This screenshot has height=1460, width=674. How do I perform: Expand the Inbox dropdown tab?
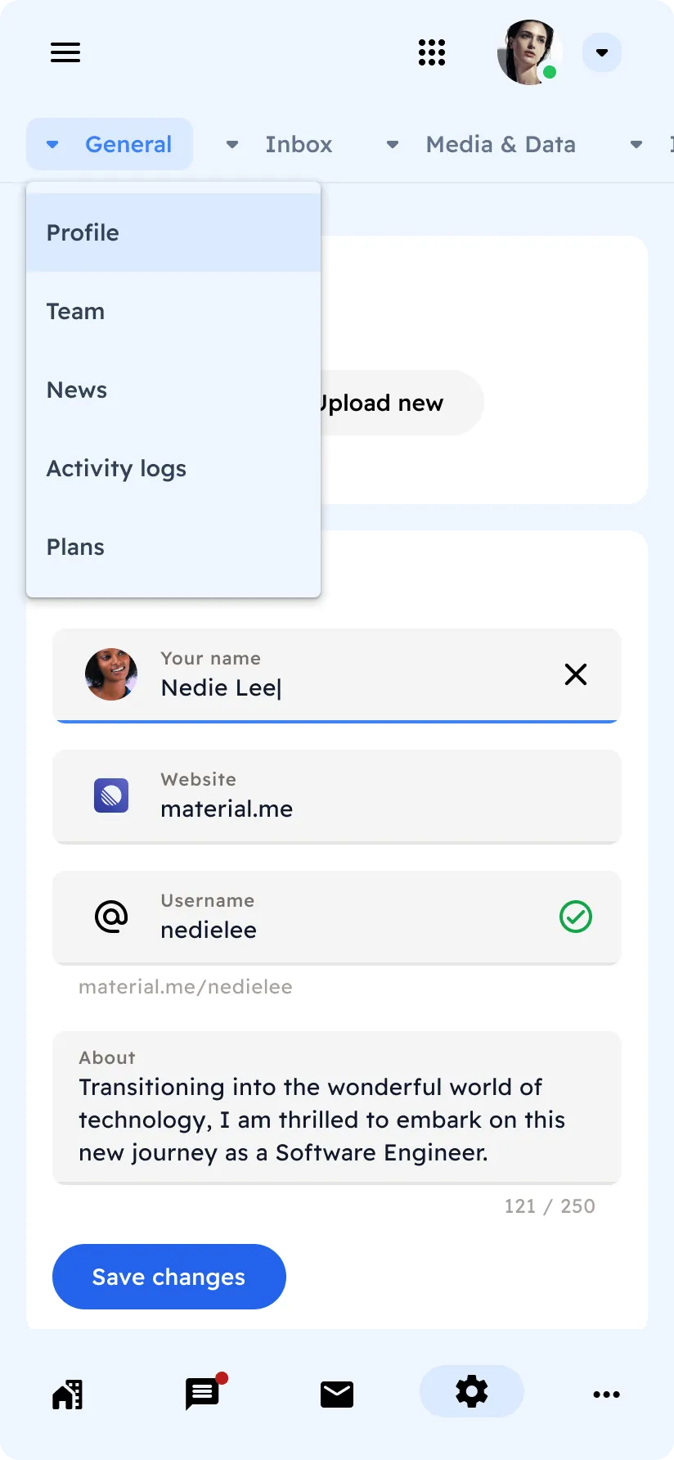[x=280, y=144]
